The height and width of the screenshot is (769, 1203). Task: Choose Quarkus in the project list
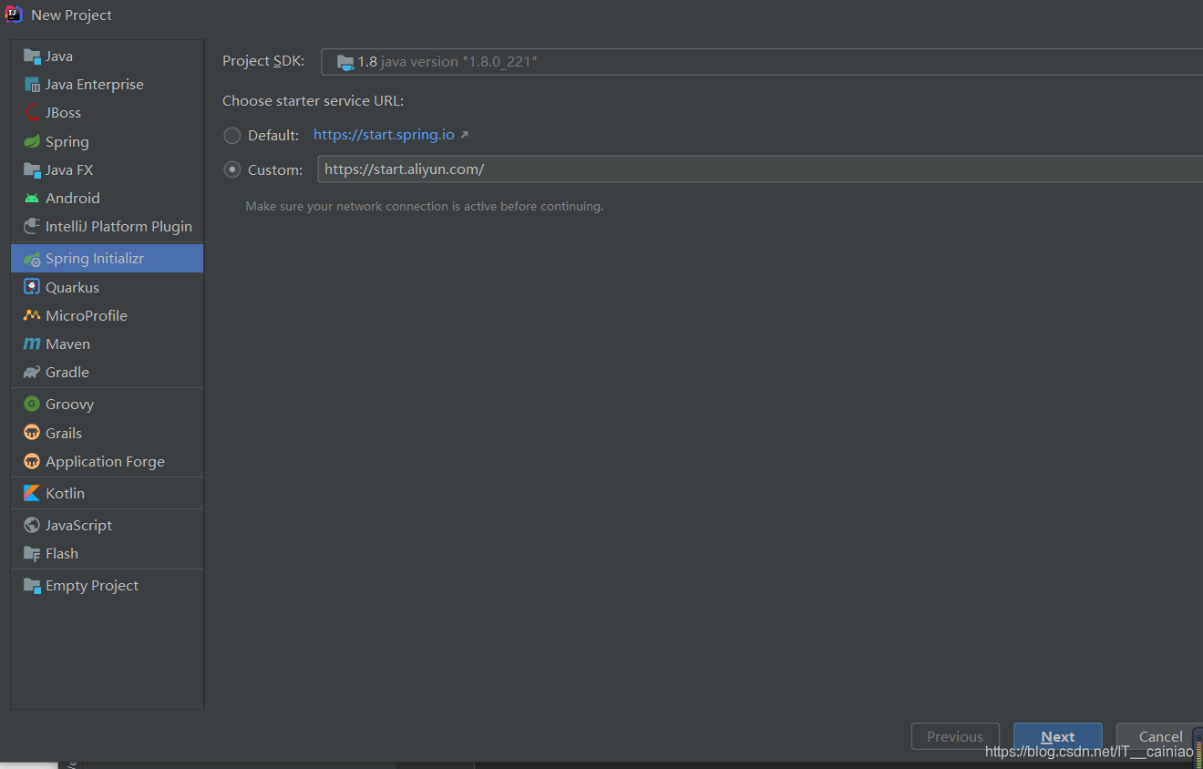point(107,287)
